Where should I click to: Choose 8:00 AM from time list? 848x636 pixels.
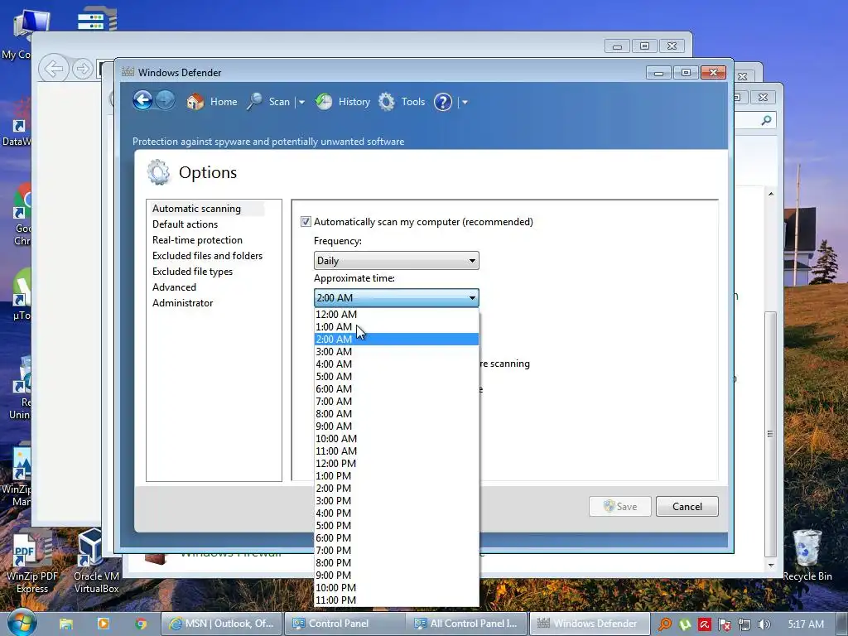tap(397, 414)
